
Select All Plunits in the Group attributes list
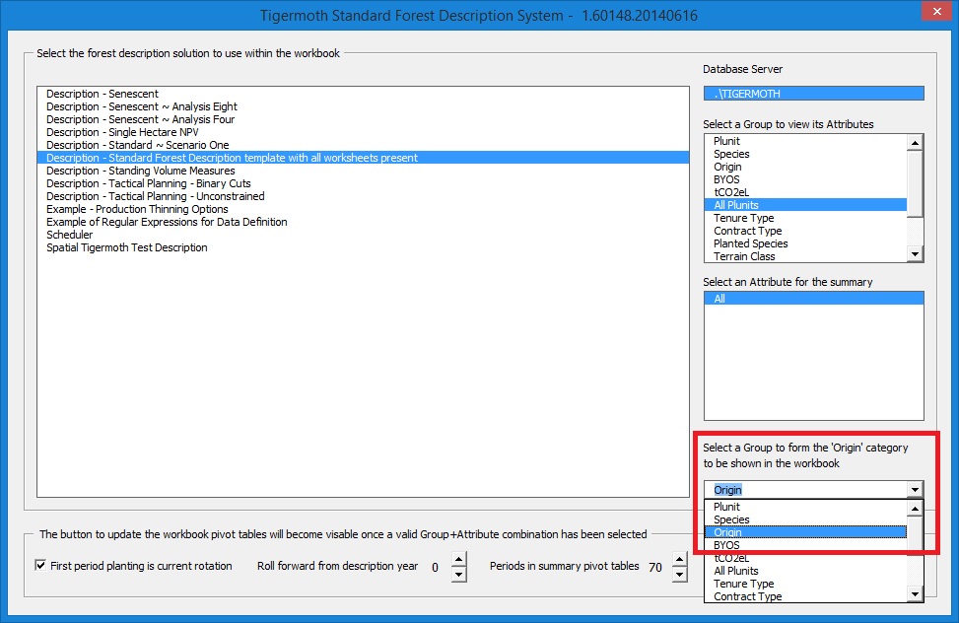click(806, 205)
